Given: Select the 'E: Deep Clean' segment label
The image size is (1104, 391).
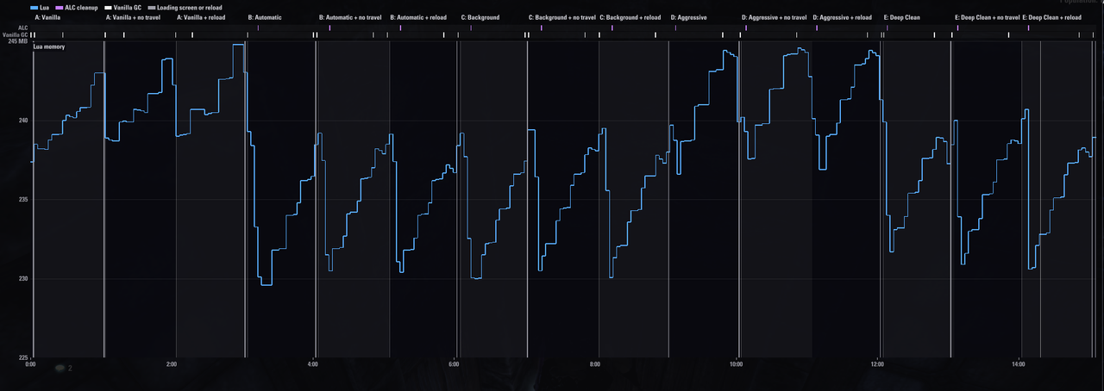Looking at the screenshot, I should (902, 17).
